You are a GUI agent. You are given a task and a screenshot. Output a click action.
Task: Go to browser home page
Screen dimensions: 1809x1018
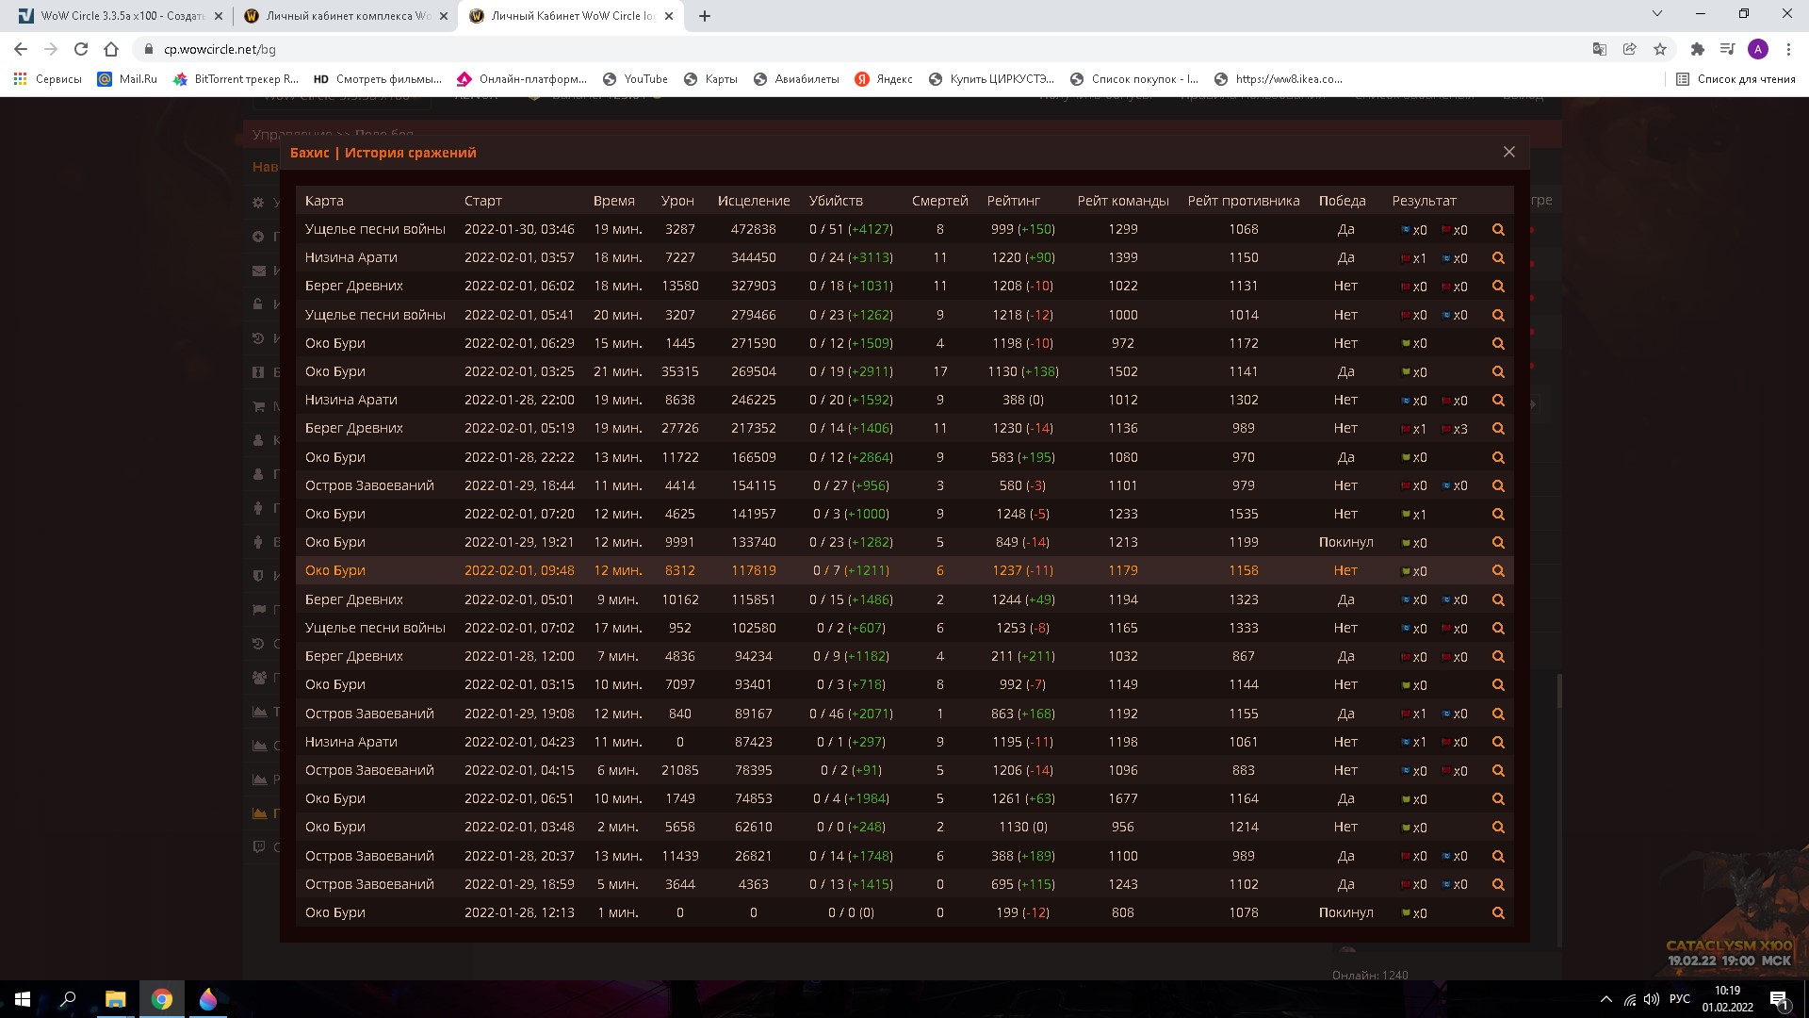point(111,49)
